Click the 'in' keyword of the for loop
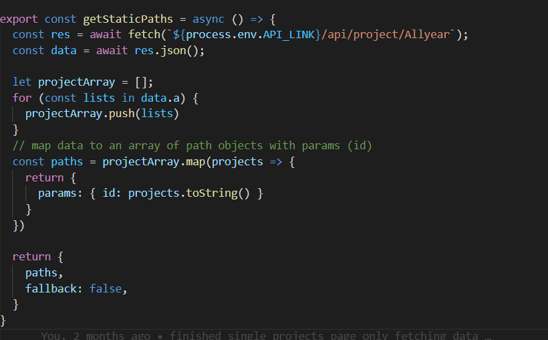The width and height of the screenshot is (548, 340). [128, 98]
